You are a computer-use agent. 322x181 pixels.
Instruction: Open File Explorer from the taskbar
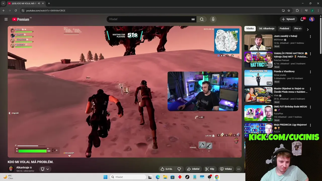click(165, 177)
